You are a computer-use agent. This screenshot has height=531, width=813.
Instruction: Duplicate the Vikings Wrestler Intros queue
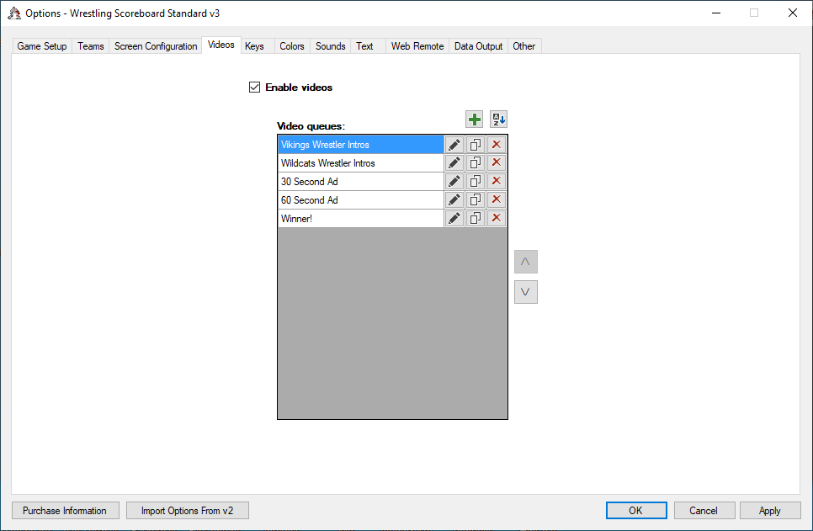pyautogui.click(x=476, y=145)
